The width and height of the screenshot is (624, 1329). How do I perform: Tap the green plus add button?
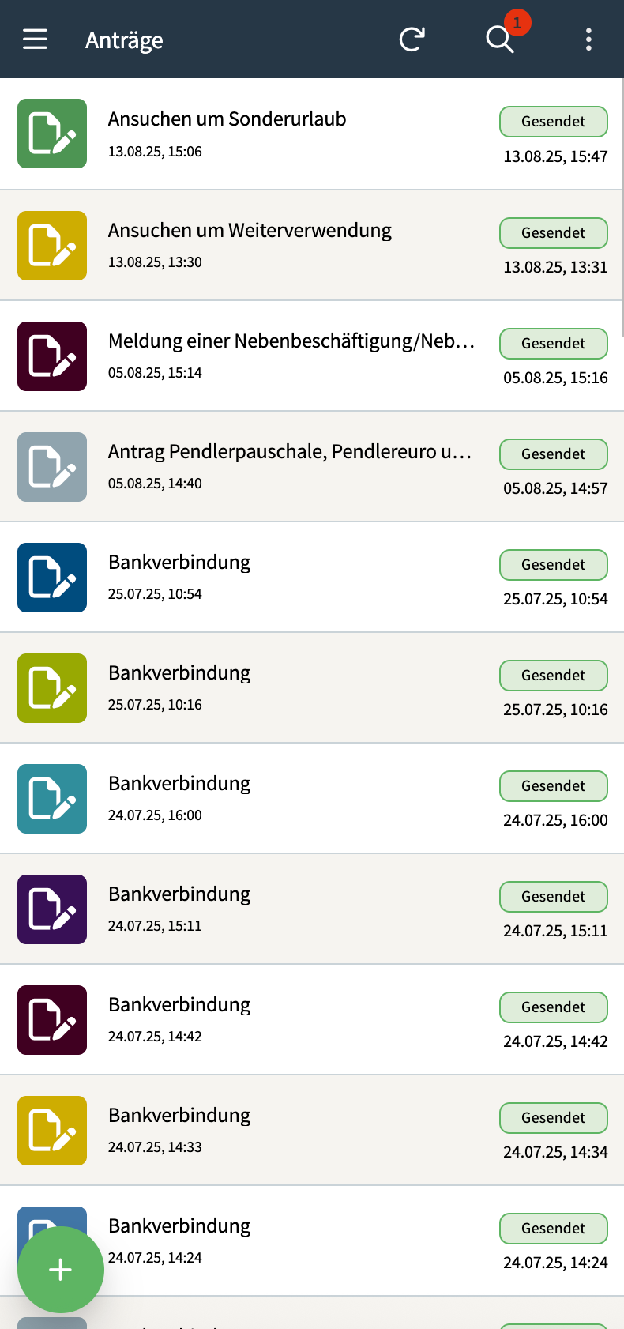tap(61, 1270)
